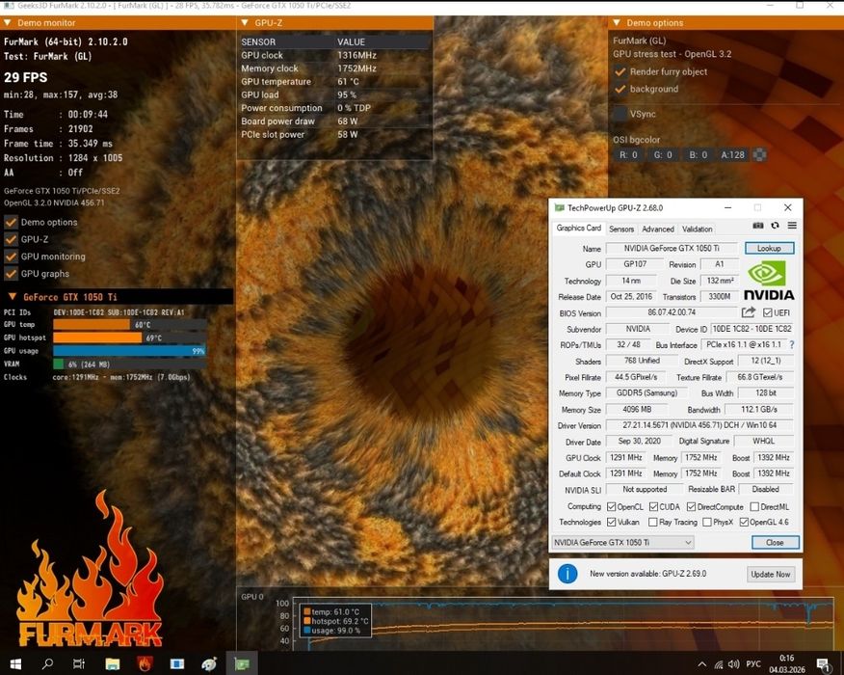
Task: Toggle Render furry object checkbox
Action: coord(620,71)
